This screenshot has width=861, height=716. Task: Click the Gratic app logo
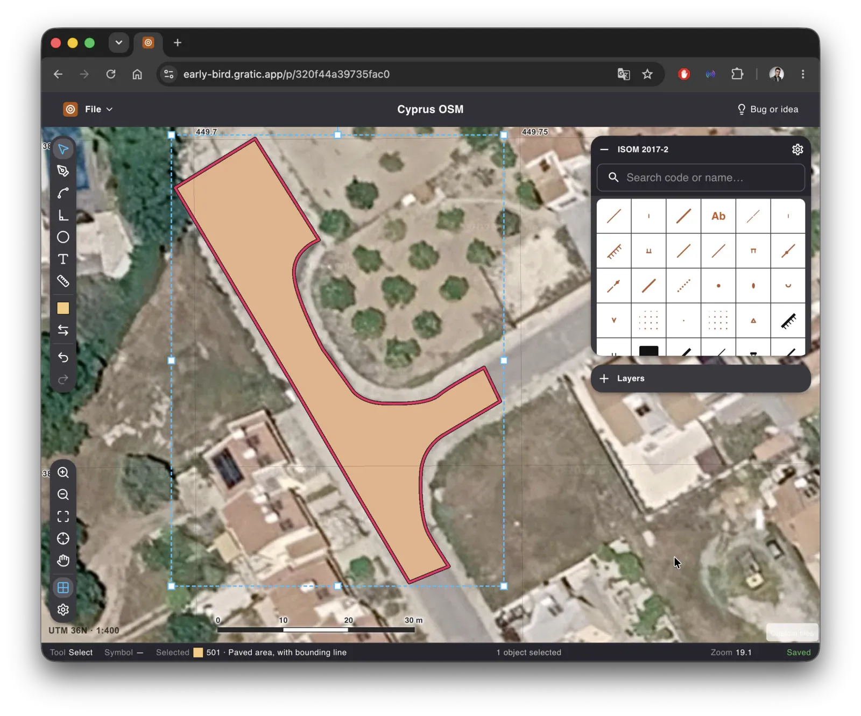(70, 109)
